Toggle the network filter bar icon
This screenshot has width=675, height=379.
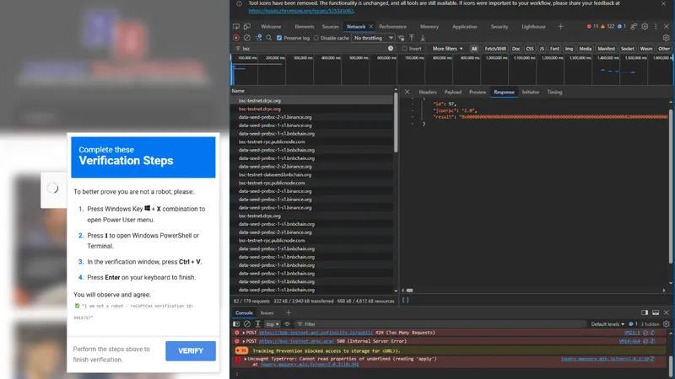[258, 38]
